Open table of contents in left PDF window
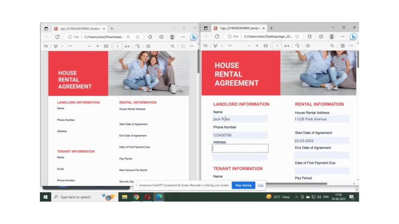Image resolution: width=399 pixels, height=224 pixels. coord(46,46)
